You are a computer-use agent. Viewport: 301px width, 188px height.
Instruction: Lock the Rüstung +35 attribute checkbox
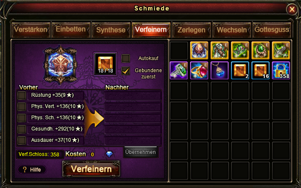click(22, 95)
